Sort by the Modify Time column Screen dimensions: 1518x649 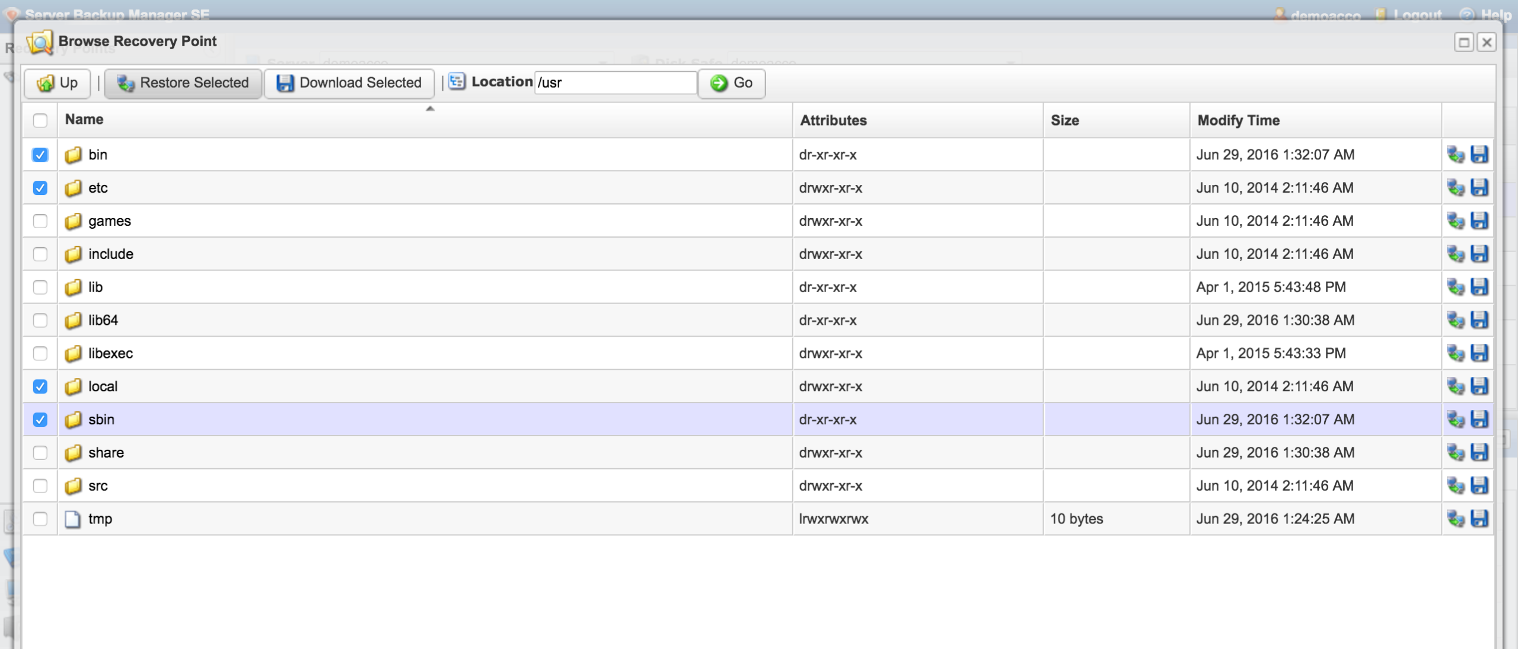tap(1238, 120)
